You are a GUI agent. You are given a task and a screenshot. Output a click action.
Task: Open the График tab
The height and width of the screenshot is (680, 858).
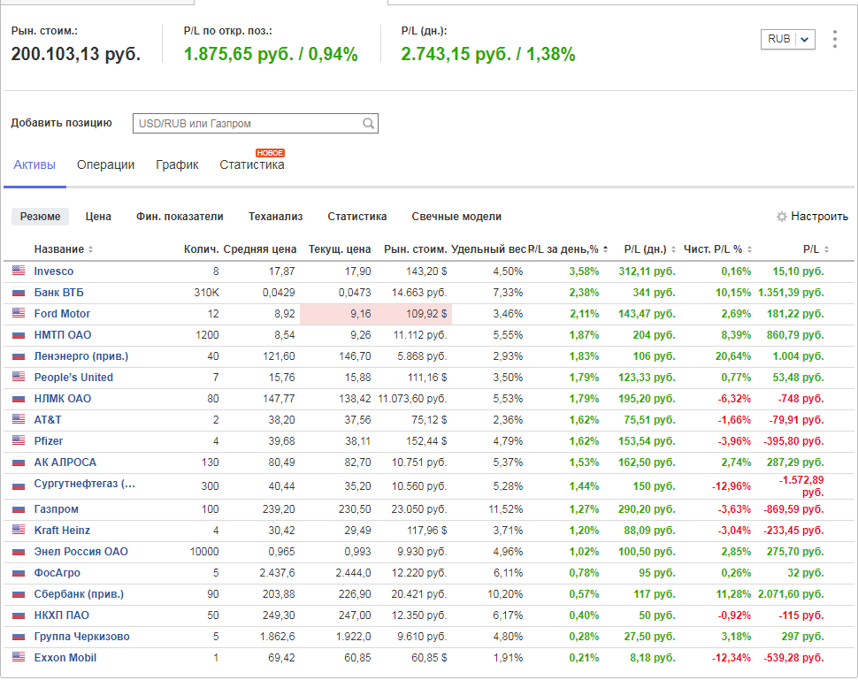[177, 164]
